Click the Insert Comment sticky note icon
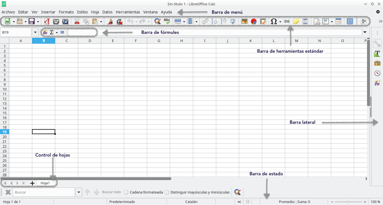Viewport: 383px width, 205px height. click(296, 21)
